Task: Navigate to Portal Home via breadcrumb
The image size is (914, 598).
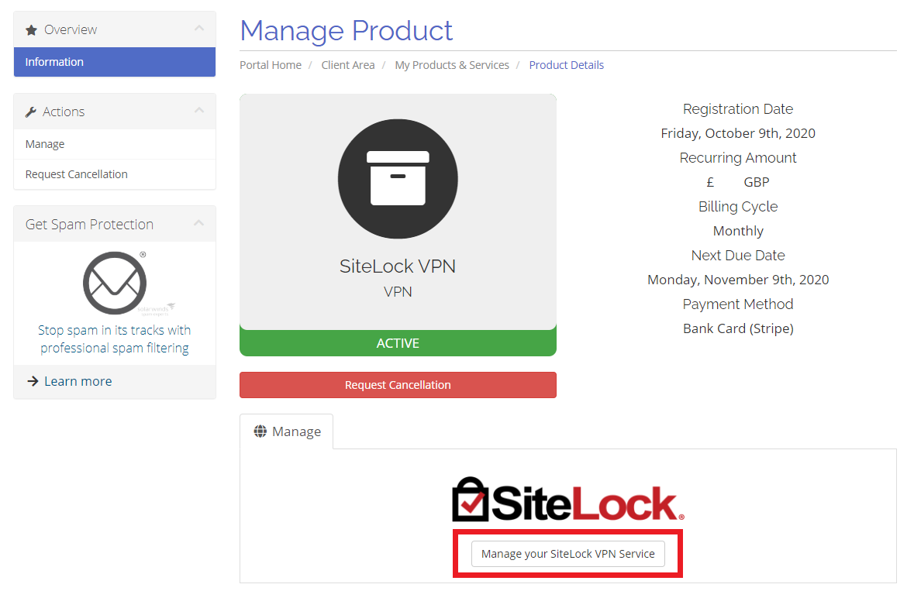Action: 271,65
